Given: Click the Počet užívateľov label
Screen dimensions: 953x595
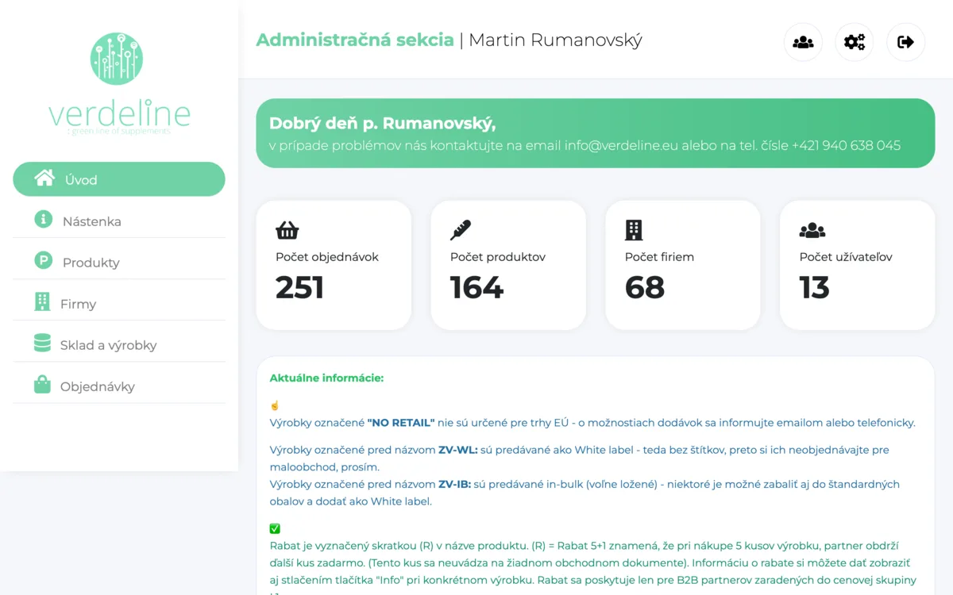Looking at the screenshot, I should 846,257.
